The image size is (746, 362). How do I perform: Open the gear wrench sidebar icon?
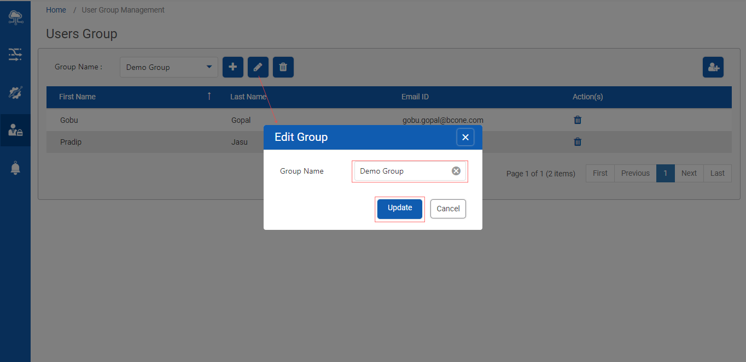point(15,92)
